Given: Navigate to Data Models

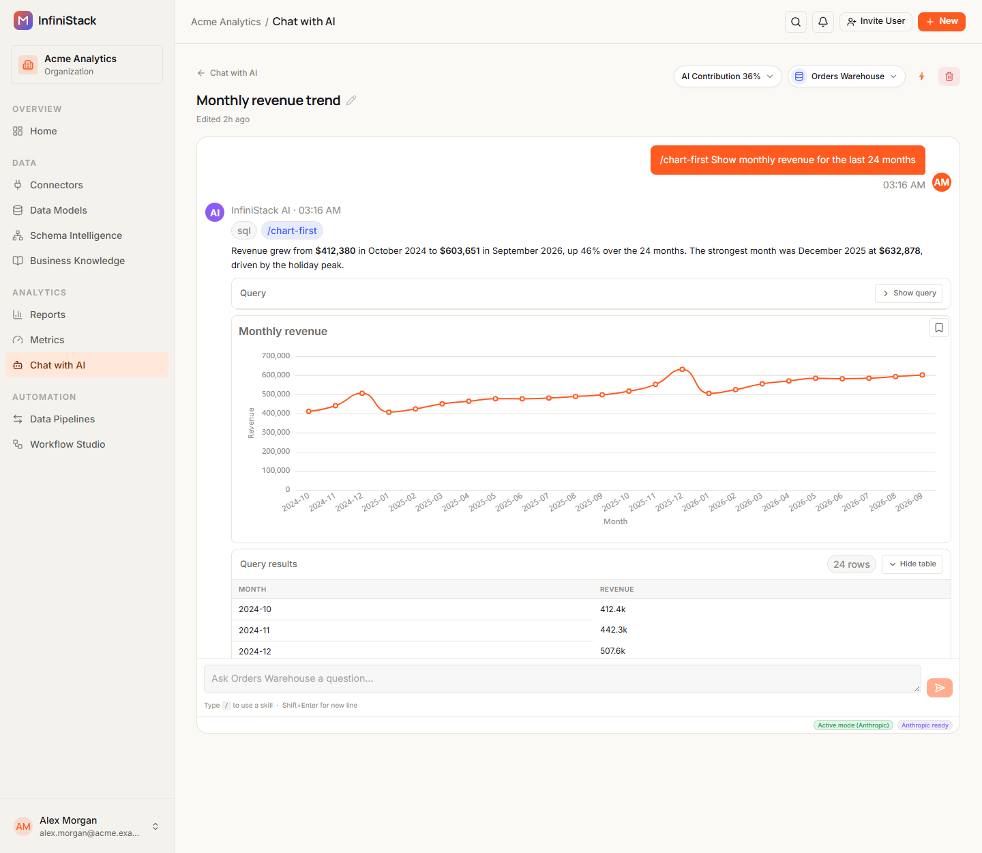Looking at the screenshot, I should click(x=87, y=210).
